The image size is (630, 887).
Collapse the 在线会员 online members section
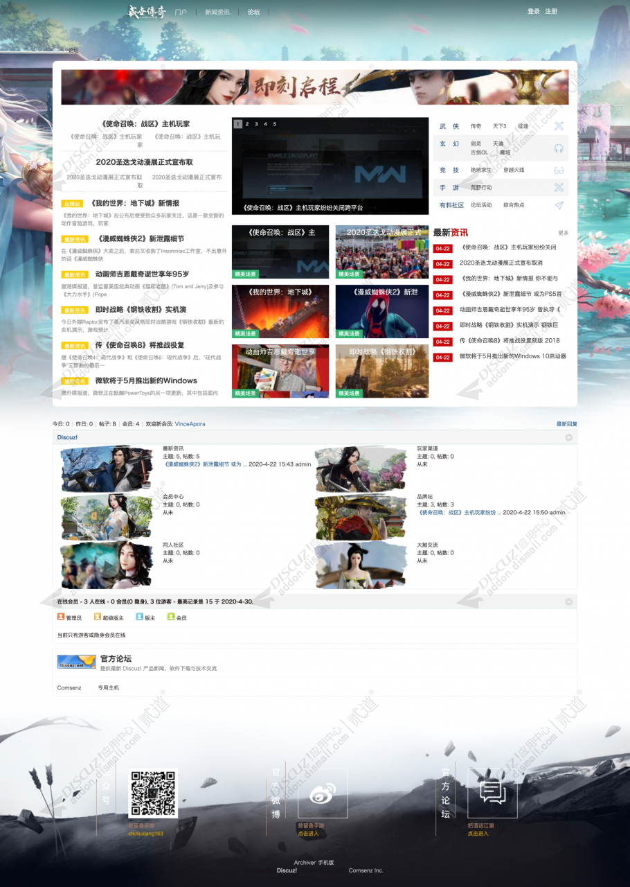569,601
